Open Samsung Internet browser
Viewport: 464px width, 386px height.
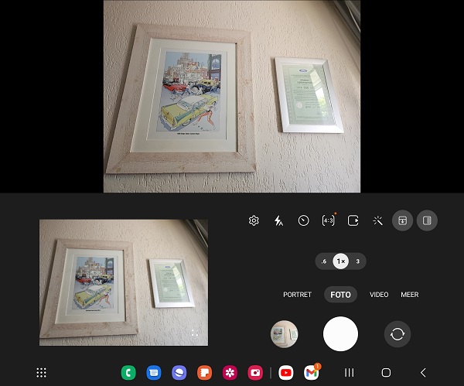pyautogui.click(x=179, y=372)
